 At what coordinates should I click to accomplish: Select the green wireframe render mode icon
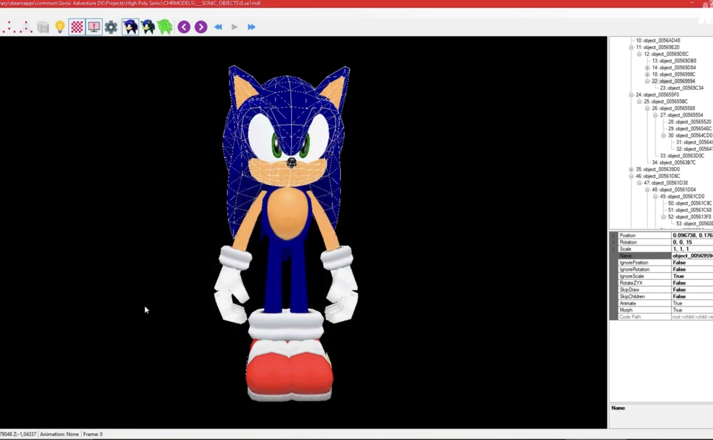[x=165, y=27]
